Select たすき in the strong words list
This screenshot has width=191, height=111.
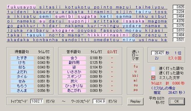tap(22, 58)
